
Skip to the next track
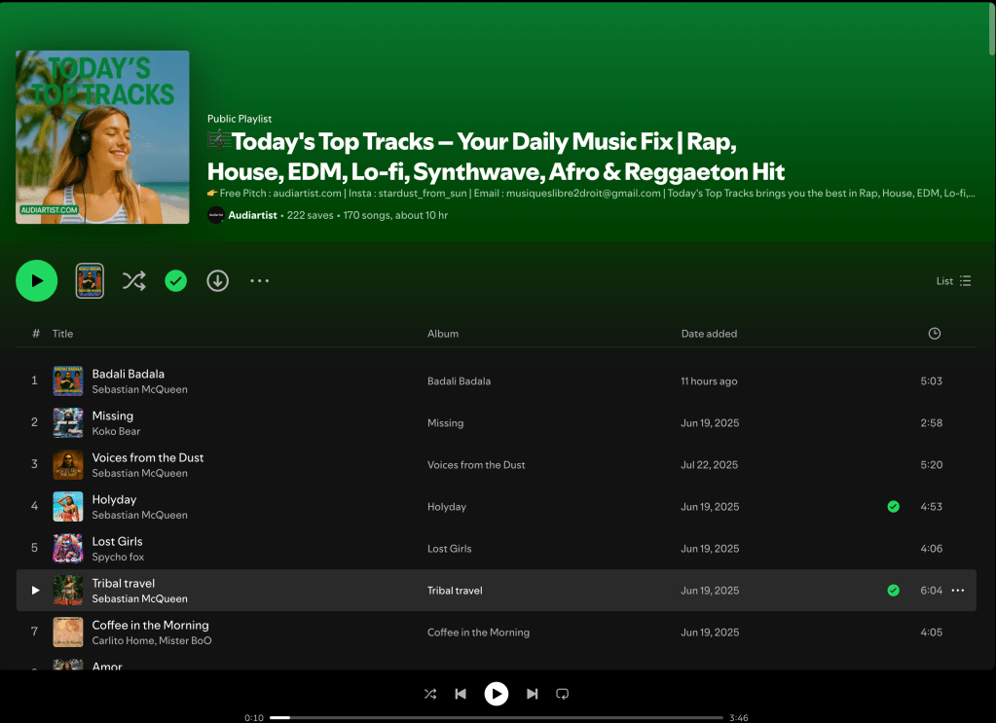click(533, 694)
